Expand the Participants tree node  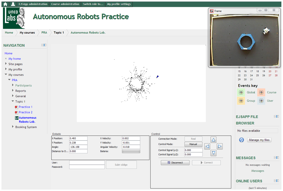pos(13,85)
